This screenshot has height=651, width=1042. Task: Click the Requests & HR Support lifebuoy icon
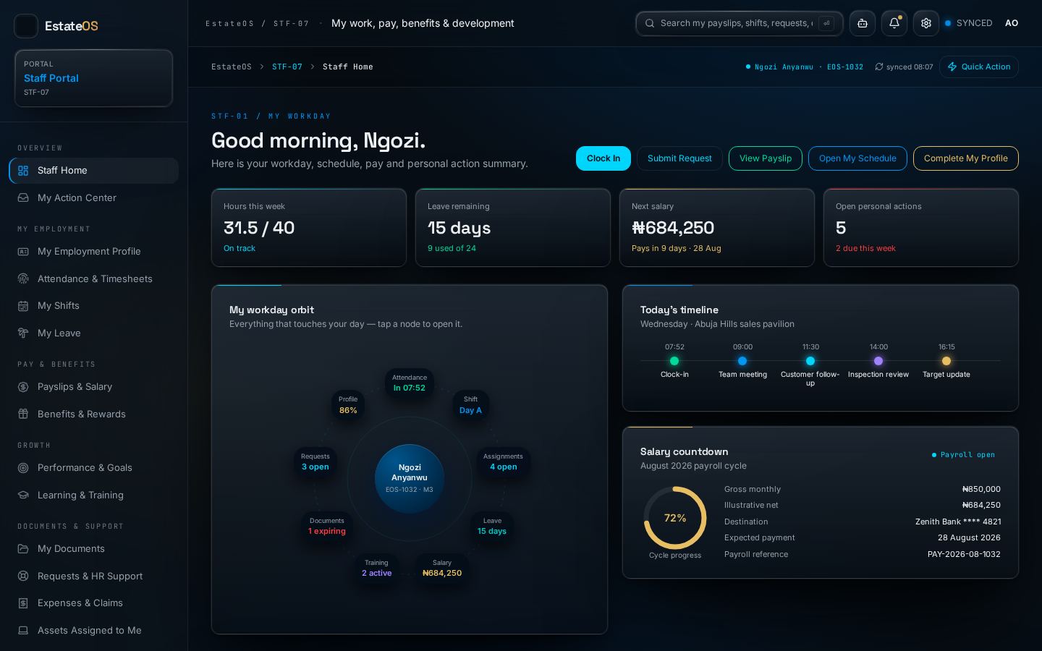[23, 576]
